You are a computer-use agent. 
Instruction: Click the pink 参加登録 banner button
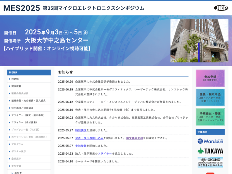210,78
